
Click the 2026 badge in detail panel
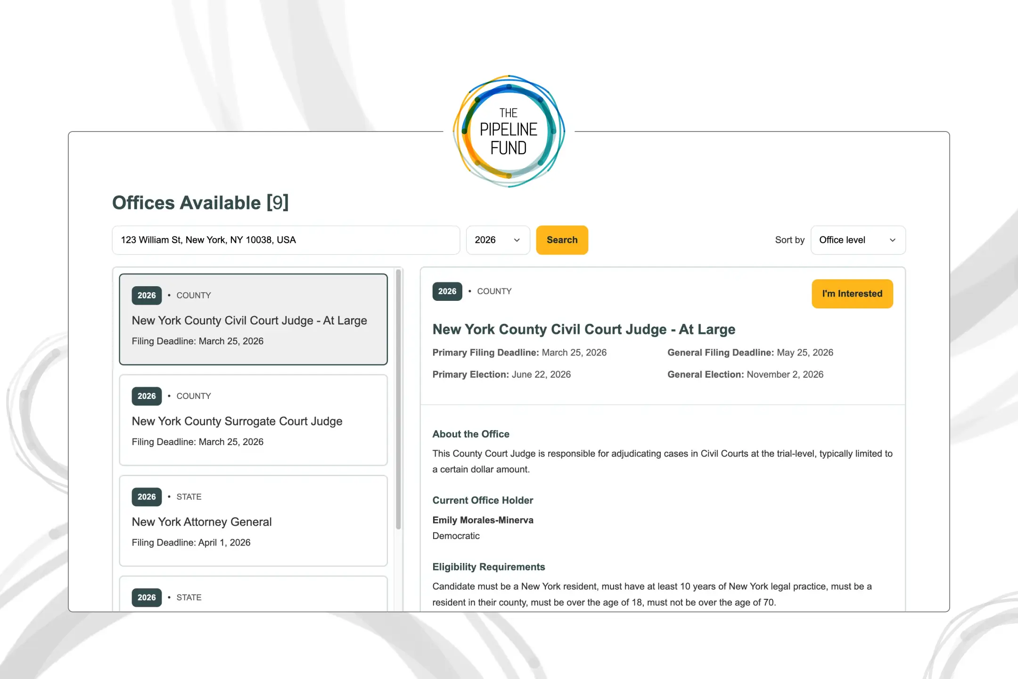coord(447,291)
